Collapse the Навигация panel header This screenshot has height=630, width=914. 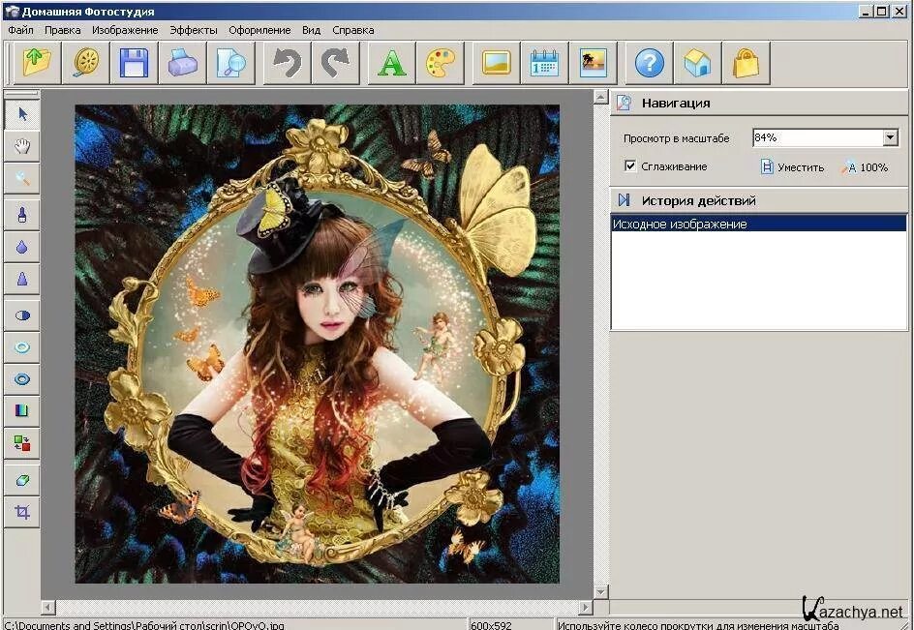tap(759, 104)
